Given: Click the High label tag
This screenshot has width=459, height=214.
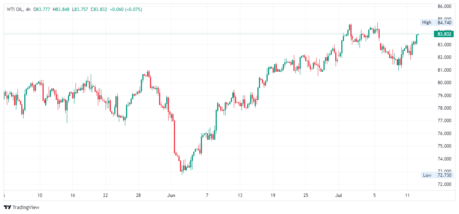Looking at the screenshot, I should [x=427, y=22].
